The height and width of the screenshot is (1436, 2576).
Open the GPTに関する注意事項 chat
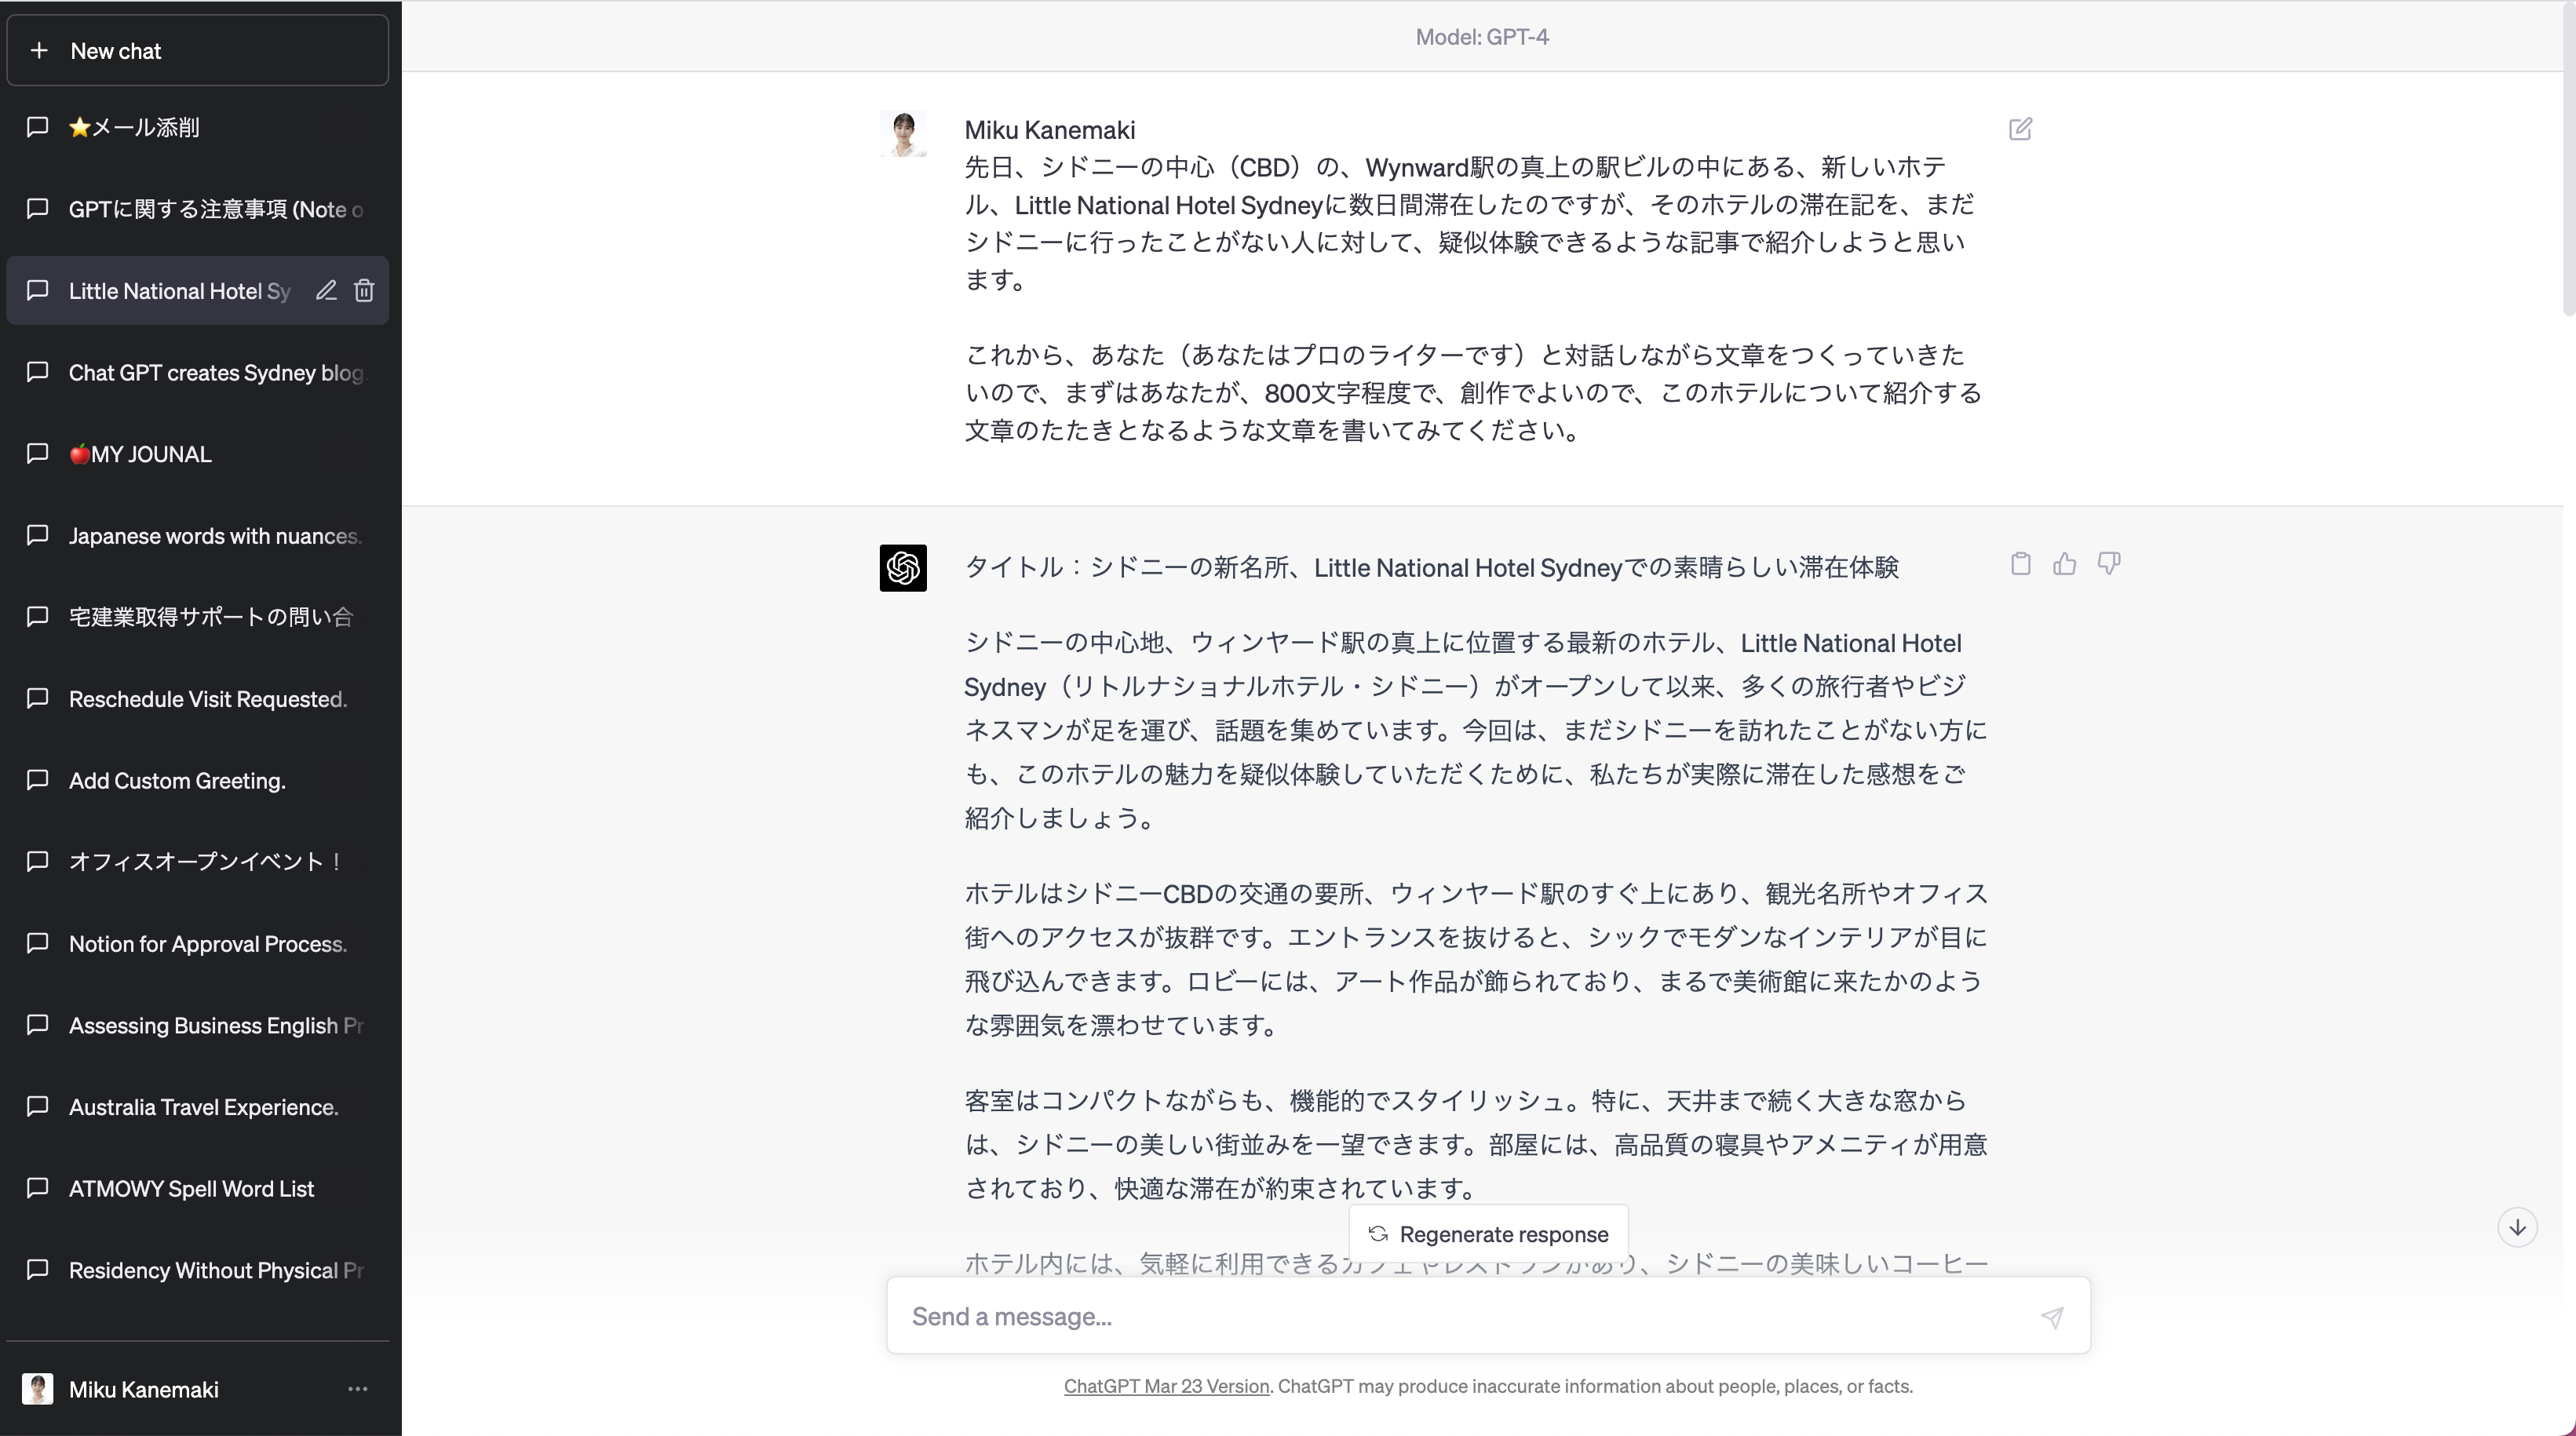[x=197, y=209]
